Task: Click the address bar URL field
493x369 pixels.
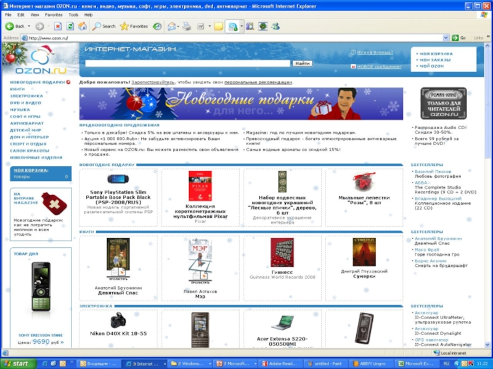Action: coord(233,38)
